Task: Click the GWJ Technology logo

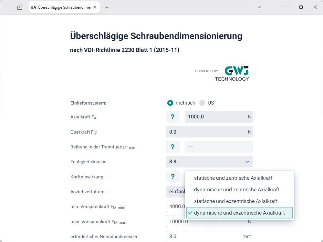Action: 232,74
